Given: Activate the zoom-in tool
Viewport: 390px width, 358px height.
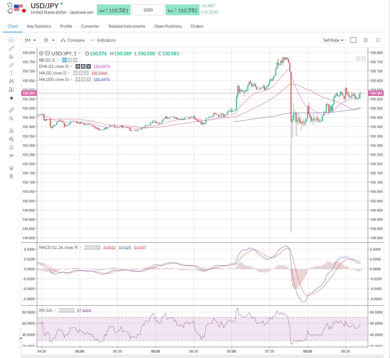Looking at the screenshot, I should click(x=11, y=118).
